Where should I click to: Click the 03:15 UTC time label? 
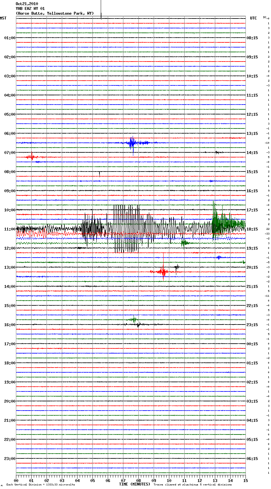coord(252,401)
